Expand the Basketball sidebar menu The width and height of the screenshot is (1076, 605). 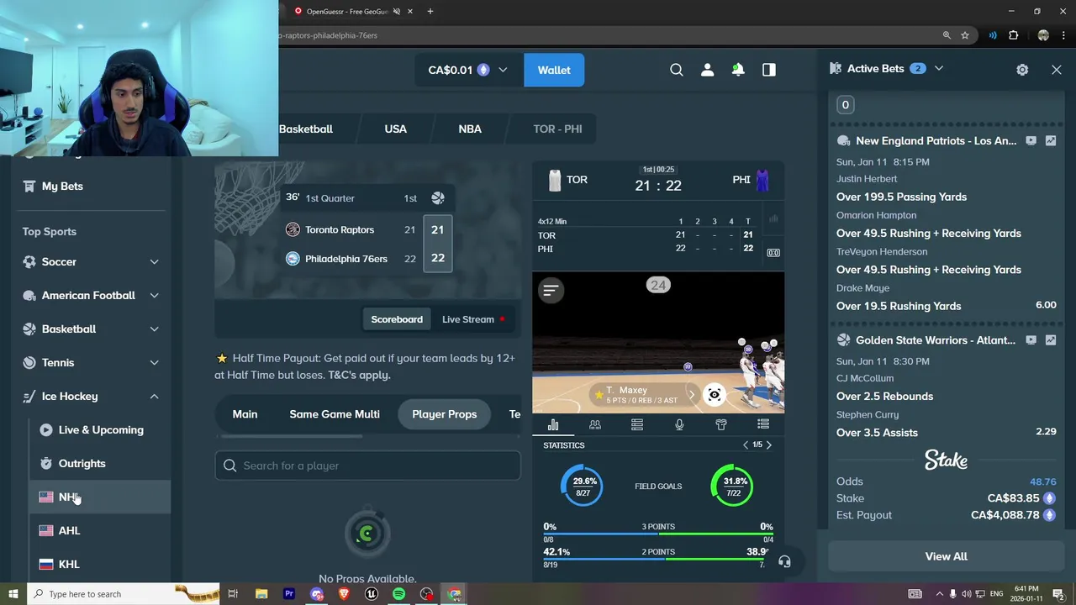coord(154,329)
